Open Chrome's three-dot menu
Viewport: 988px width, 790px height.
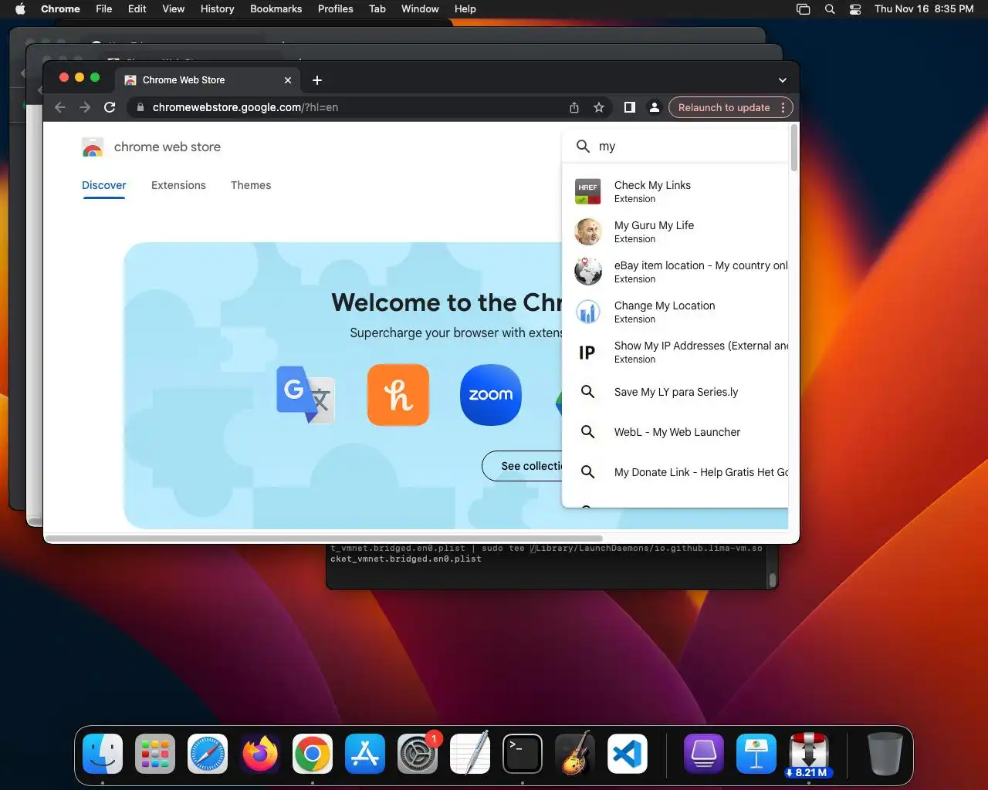[783, 107]
